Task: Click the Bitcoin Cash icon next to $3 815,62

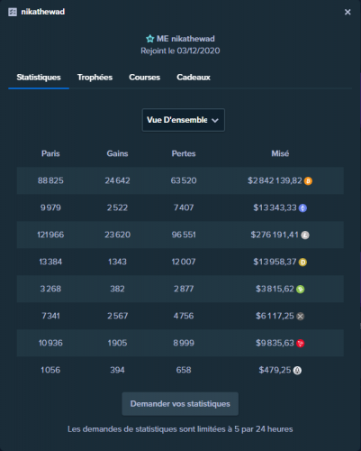Action: 301,290
